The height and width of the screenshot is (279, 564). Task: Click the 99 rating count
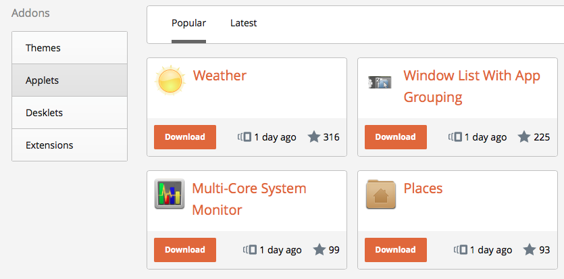pos(334,249)
